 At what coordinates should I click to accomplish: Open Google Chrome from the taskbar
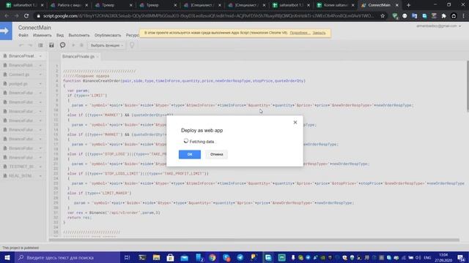point(213,257)
